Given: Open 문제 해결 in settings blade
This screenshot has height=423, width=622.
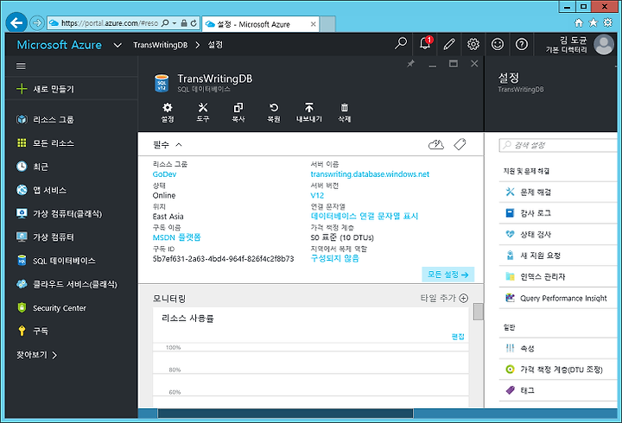Looking at the screenshot, I should click(x=558, y=193).
